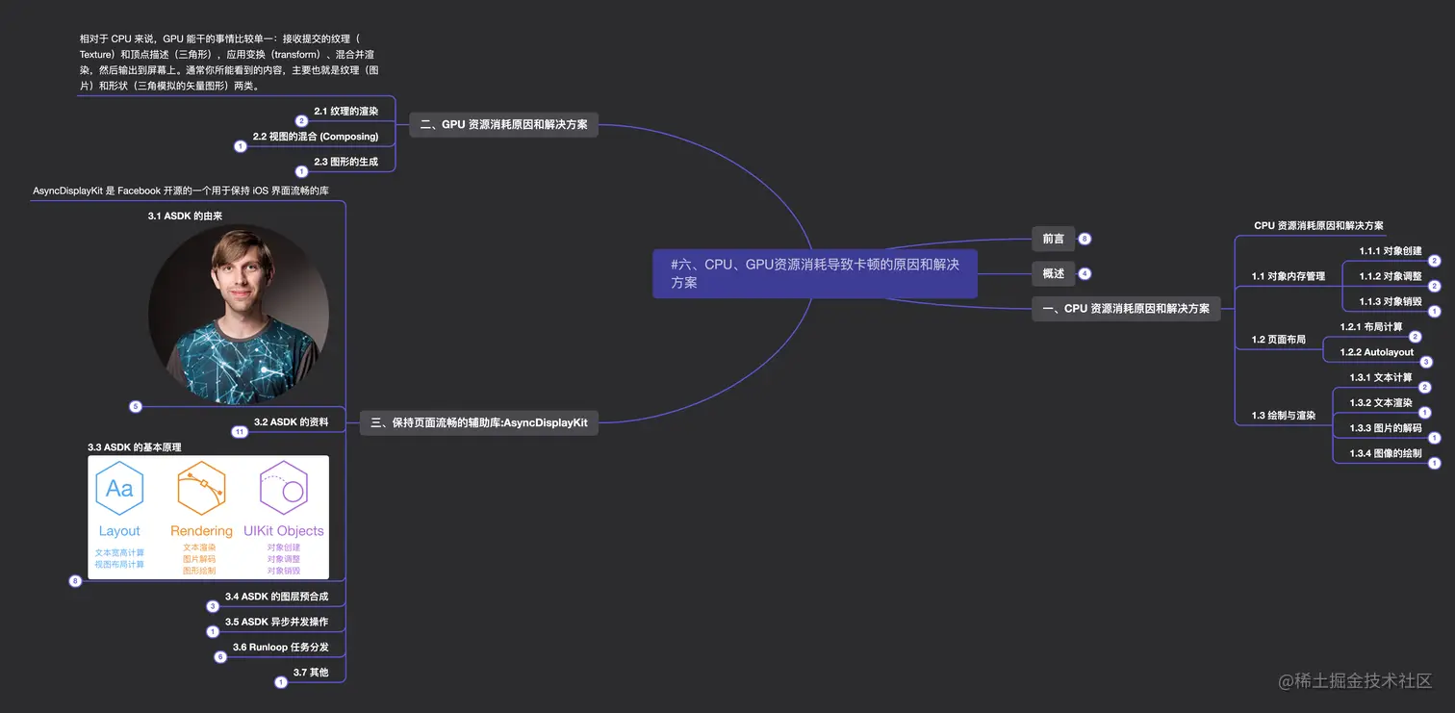1455x713 pixels.
Task: Click the AsyncDisplayKit 是 Facebook 开源 note text
Action: [x=181, y=191]
